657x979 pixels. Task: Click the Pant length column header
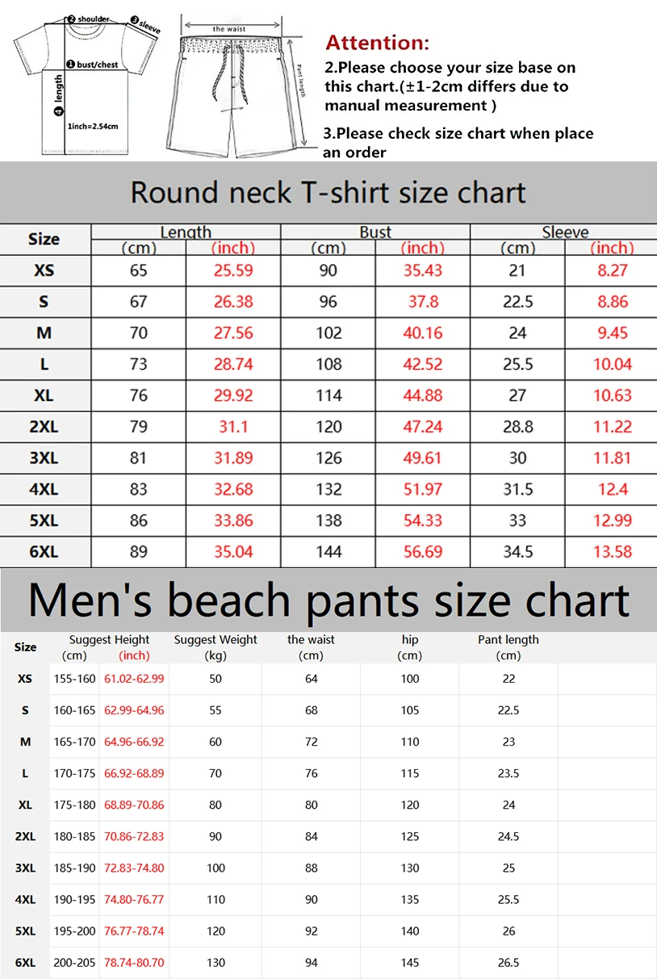[x=508, y=640]
